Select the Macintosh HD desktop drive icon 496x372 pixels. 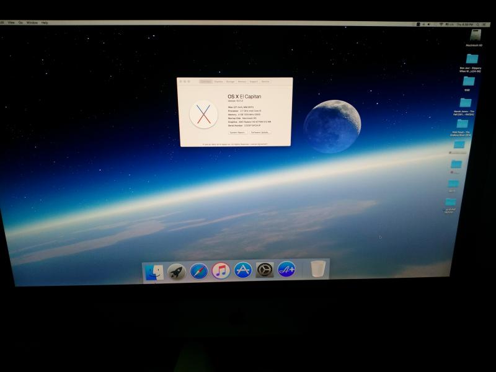point(475,35)
